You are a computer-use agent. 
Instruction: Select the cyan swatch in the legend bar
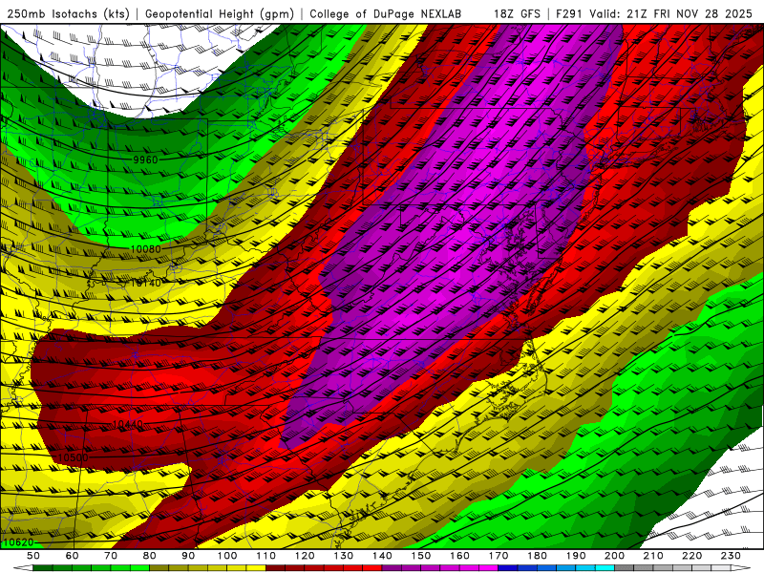[605, 568]
